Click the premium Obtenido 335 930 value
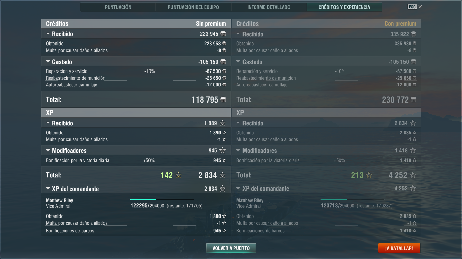This screenshot has height=259, width=462. (x=403, y=44)
